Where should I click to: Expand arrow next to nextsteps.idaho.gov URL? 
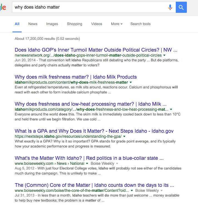pyautogui.click(x=124, y=137)
